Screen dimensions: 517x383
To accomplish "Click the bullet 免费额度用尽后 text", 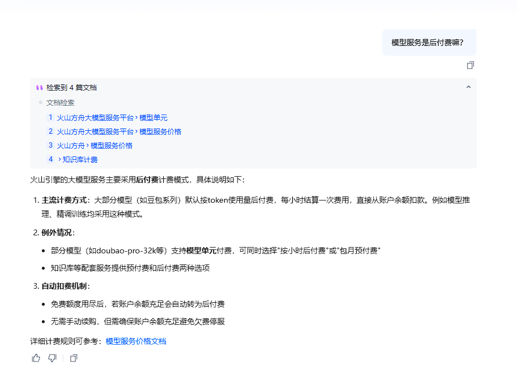I will 138,304.
